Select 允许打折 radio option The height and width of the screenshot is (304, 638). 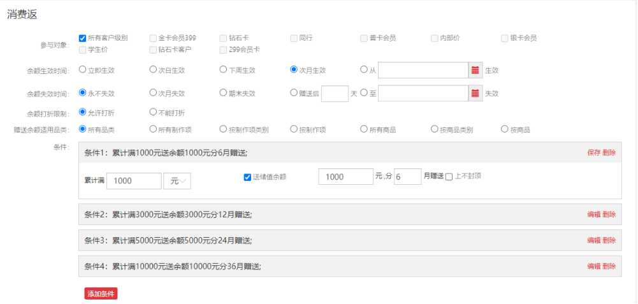pyautogui.click(x=83, y=112)
